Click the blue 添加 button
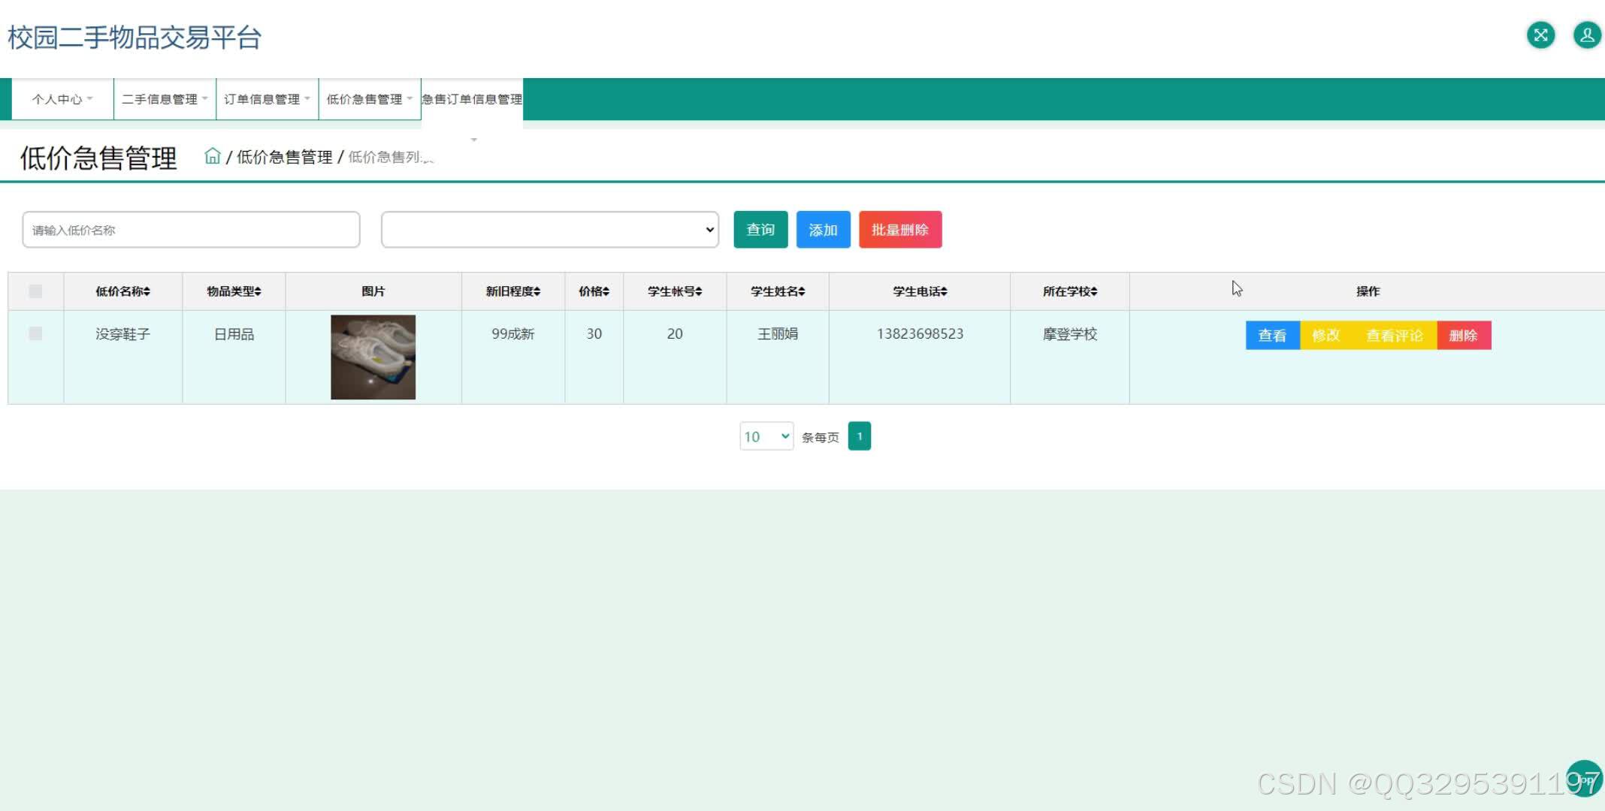1605x811 pixels. click(823, 230)
